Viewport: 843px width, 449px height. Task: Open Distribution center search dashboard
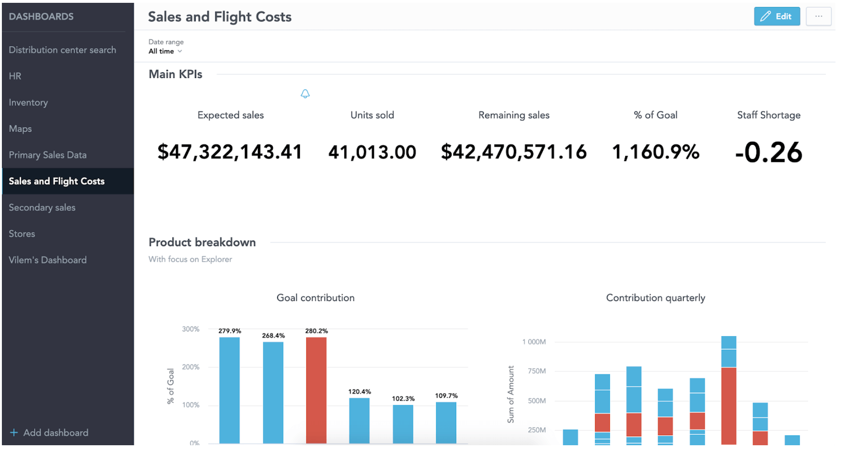[62, 50]
